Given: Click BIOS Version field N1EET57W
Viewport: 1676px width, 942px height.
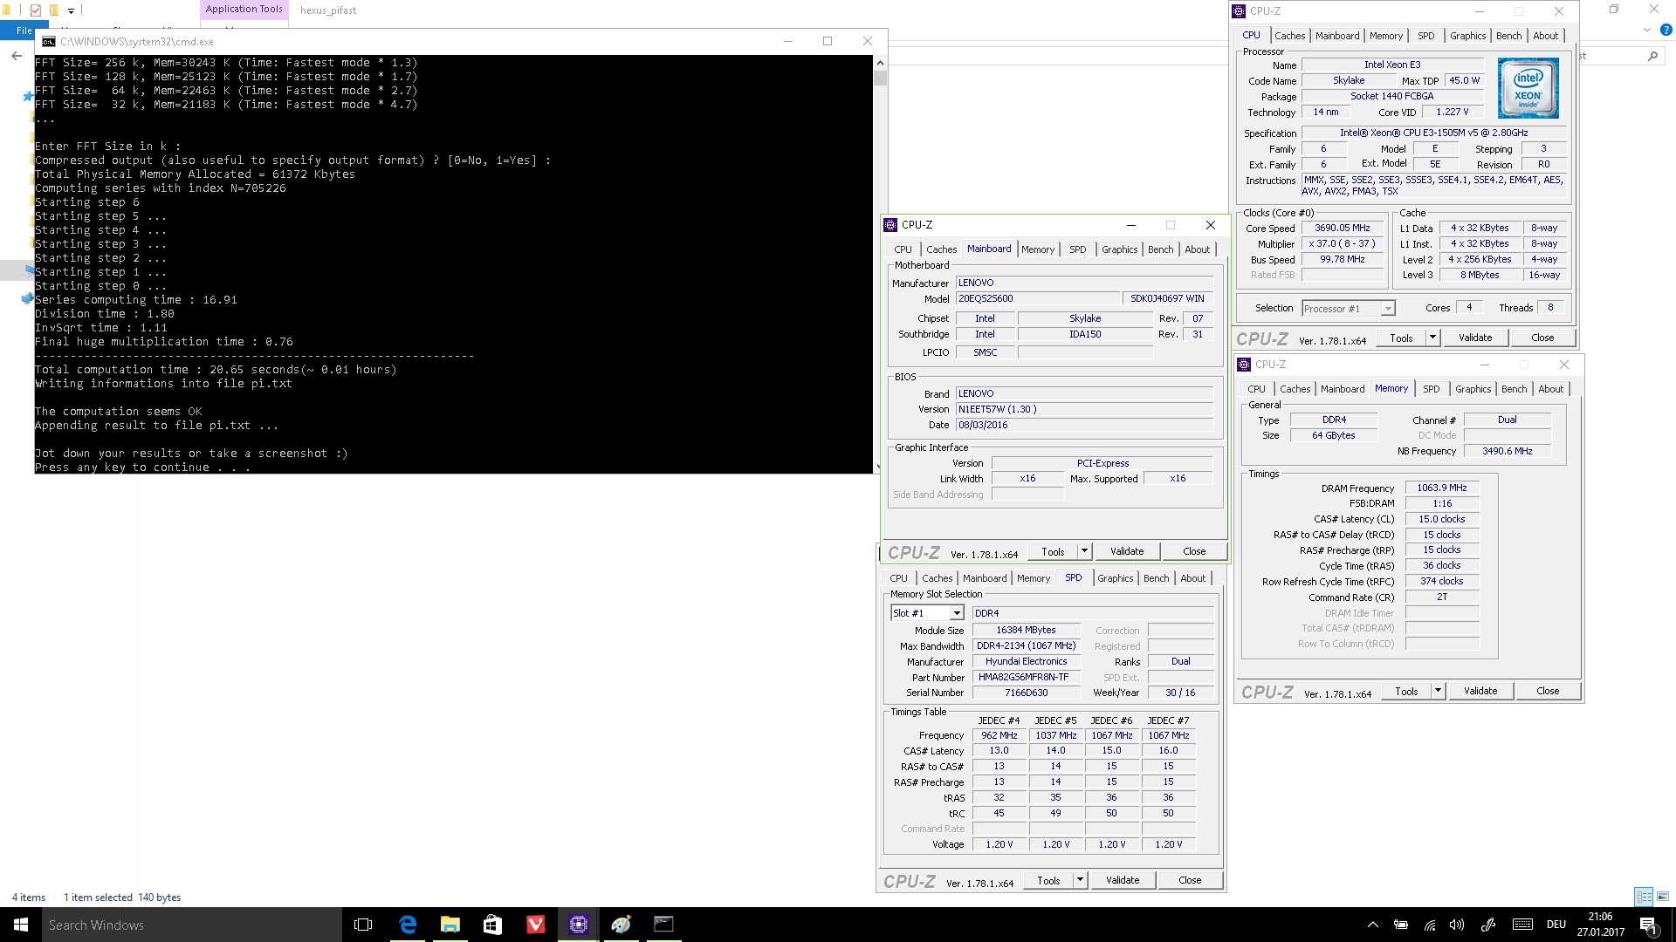Looking at the screenshot, I should pos(1084,409).
